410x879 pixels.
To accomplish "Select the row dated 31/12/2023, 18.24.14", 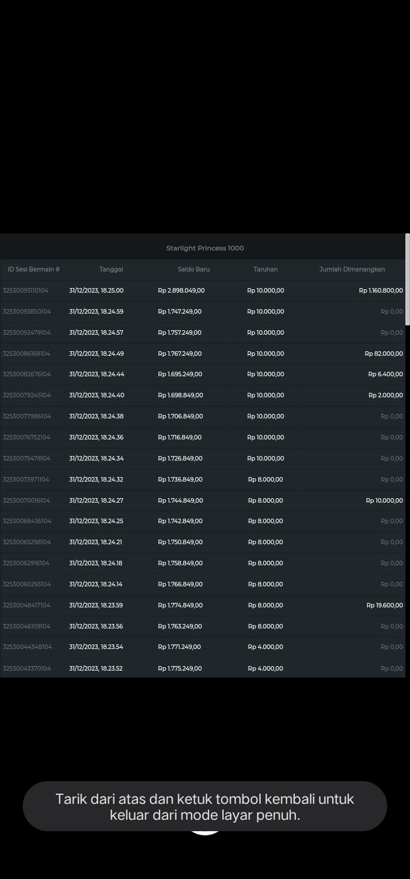I will [x=96, y=584].
